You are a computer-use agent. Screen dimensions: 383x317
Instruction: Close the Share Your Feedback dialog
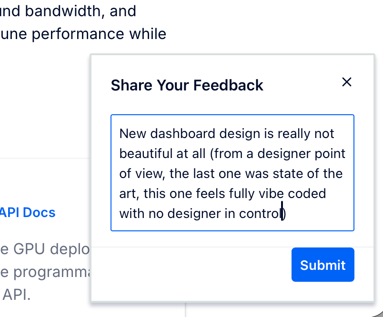click(347, 82)
